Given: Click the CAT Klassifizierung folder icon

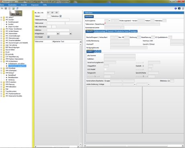Looking at the screenshot, I should [4, 57].
